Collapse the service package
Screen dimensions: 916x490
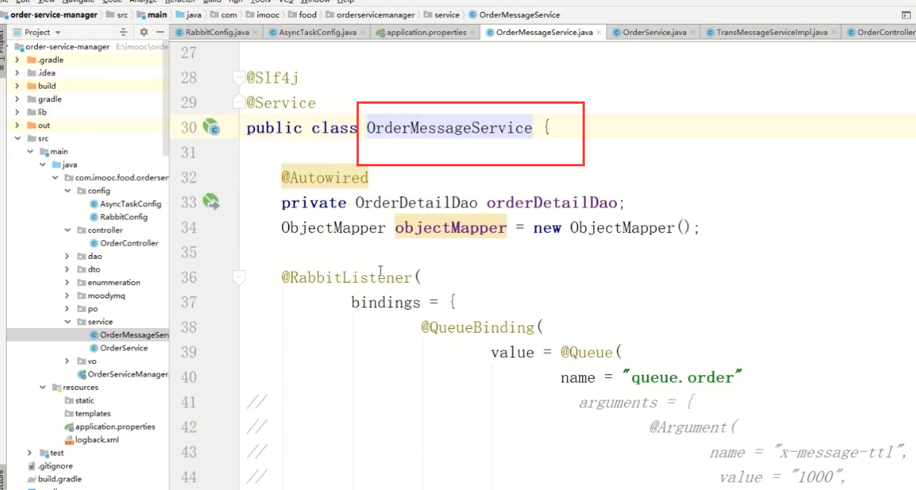(68, 322)
